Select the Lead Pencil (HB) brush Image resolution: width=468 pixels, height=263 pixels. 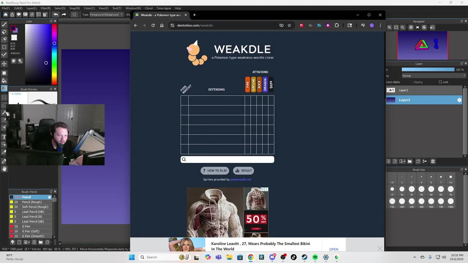31,212
